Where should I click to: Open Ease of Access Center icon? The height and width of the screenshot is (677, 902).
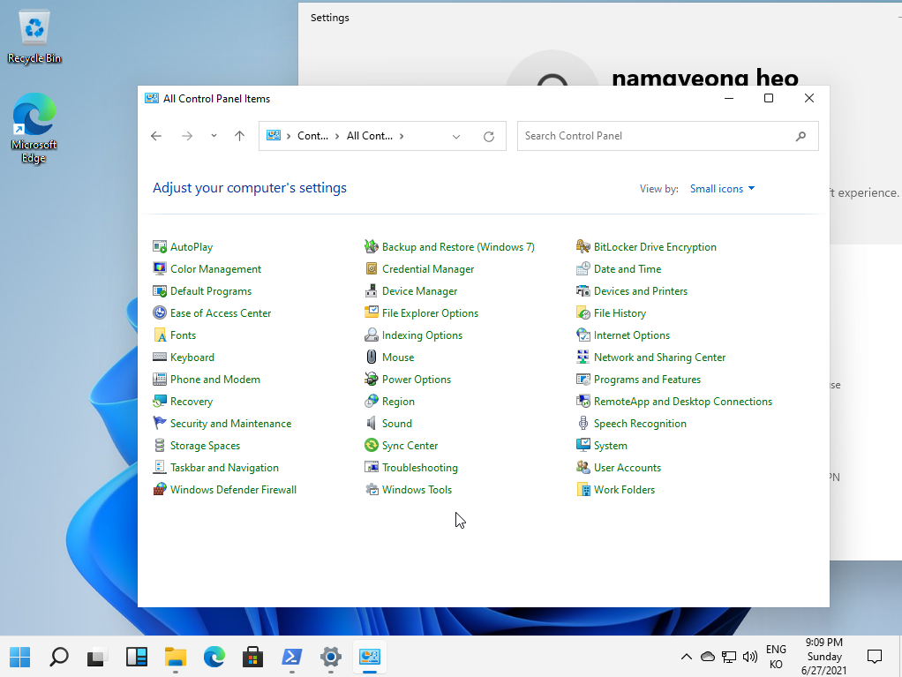pos(160,313)
